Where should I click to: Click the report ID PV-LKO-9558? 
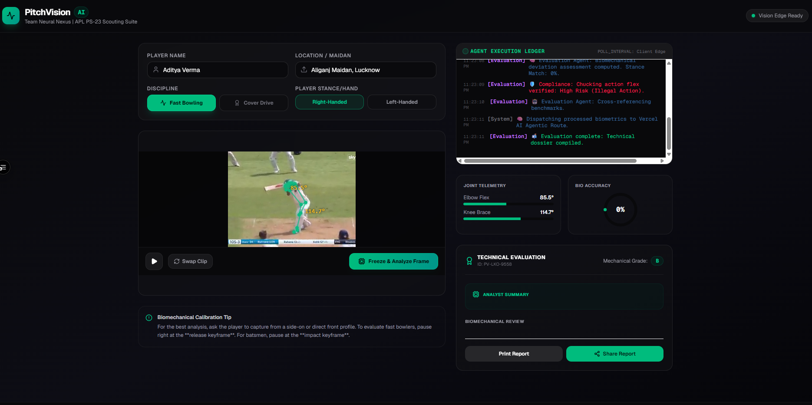(x=495, y=264)
